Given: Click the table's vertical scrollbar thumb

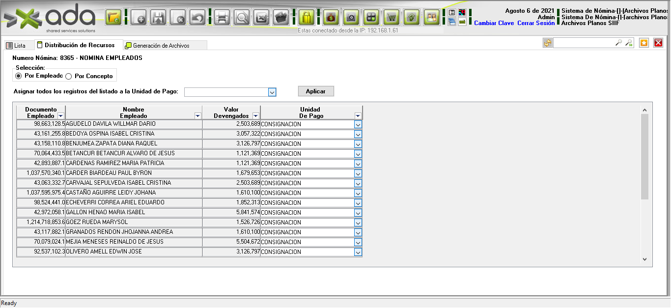Looking at the screenshot, I should tap(644, 156).
